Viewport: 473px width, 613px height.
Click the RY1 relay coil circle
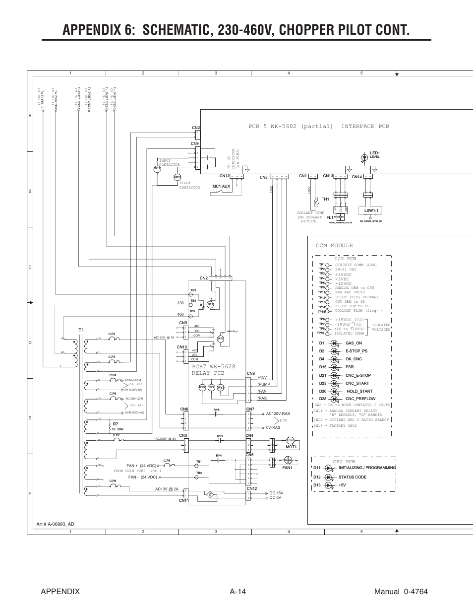[x=210, y=304]
